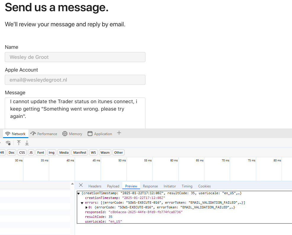Toggle the Img request type filter
Screen dimensions: 292x235
click(52, 153)
